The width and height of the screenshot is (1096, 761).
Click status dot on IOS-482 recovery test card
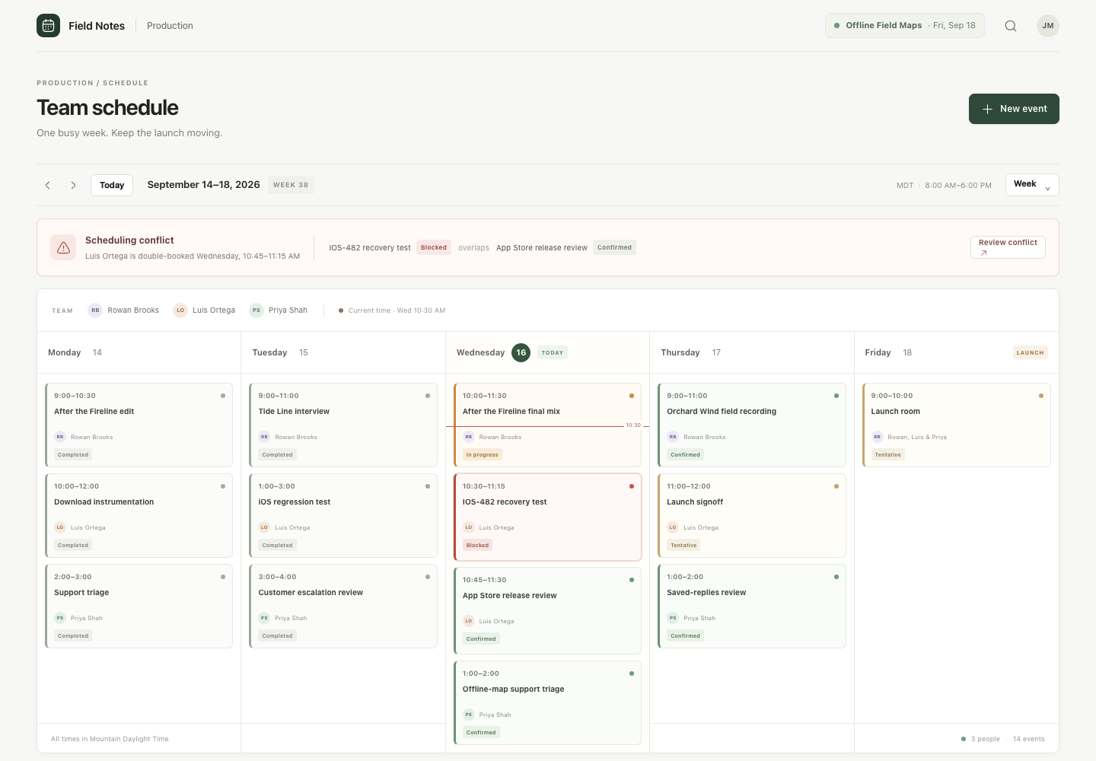click(x=632, y=486)
